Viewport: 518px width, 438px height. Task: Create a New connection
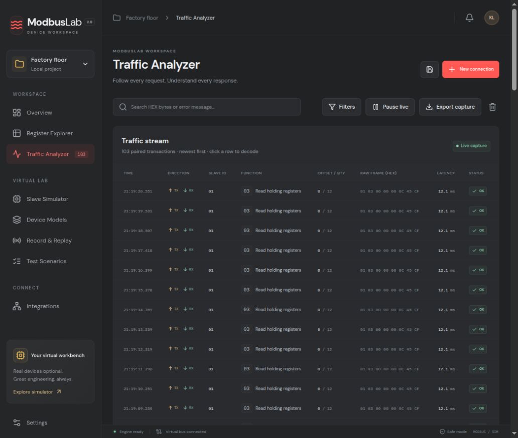(x=470, y=69)
